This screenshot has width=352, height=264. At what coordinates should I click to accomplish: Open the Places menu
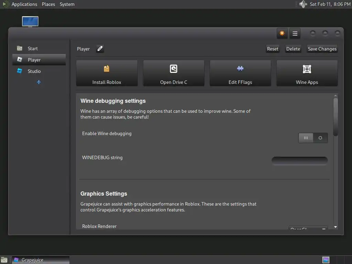(48, 4)
